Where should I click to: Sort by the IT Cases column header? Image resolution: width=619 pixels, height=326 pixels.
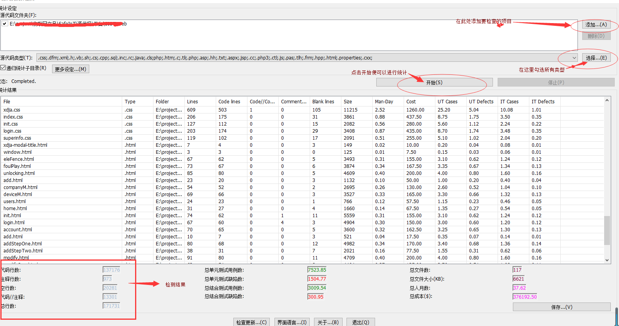[513, 101]
